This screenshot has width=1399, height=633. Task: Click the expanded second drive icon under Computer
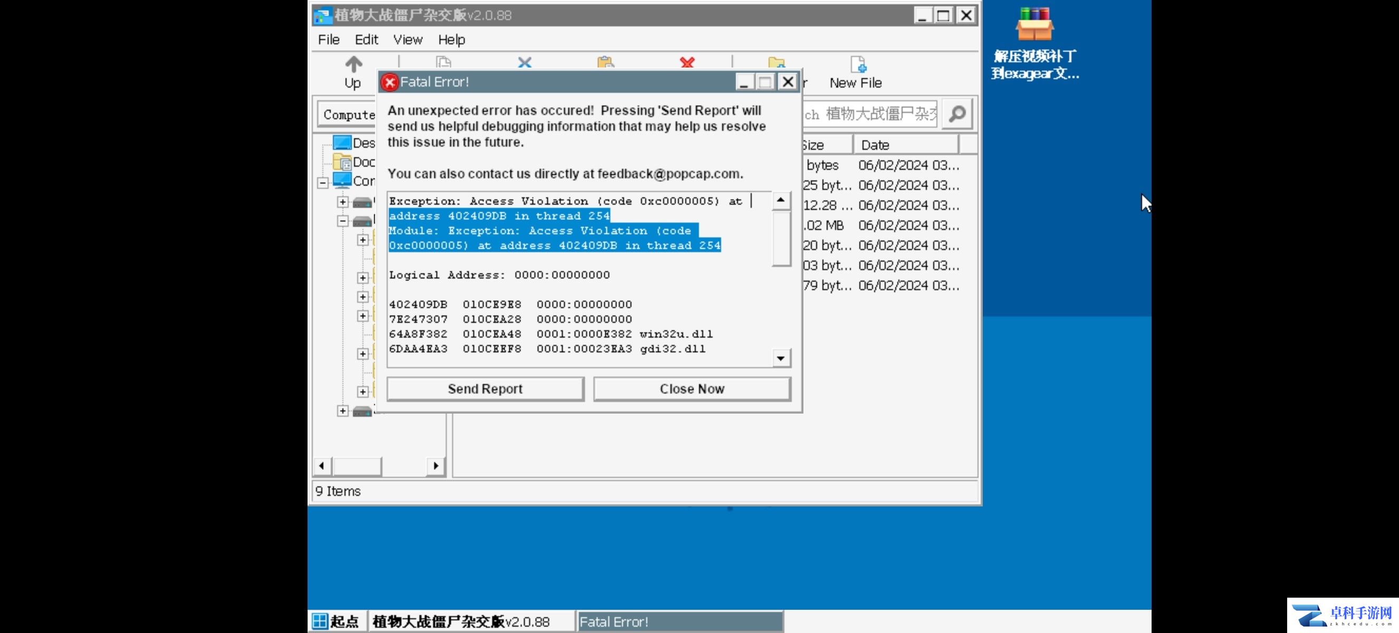click(362, 221)
